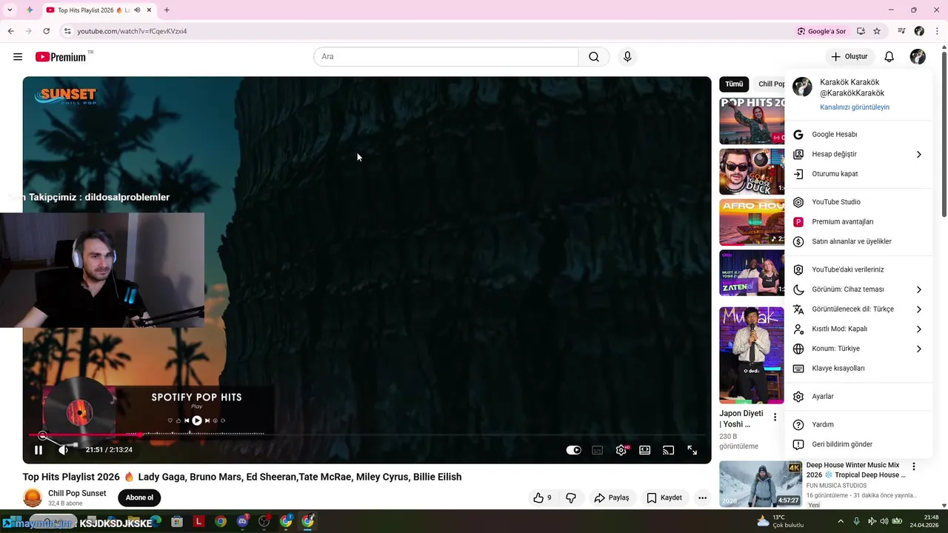Select Geri bildirim gönder
Image resolution: width=948 pixels, height=533 pixels.
(858, 444)
